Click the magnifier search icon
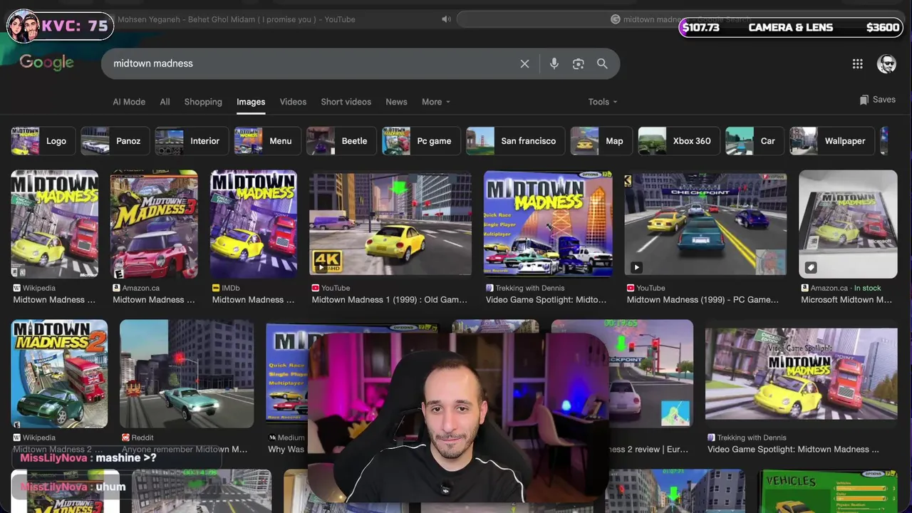Screen dimensions: 912x513 pos(602,63)
